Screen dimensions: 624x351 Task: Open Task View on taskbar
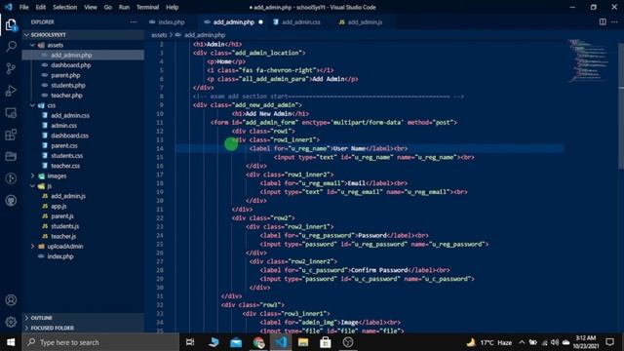click(x=190, y=342)
